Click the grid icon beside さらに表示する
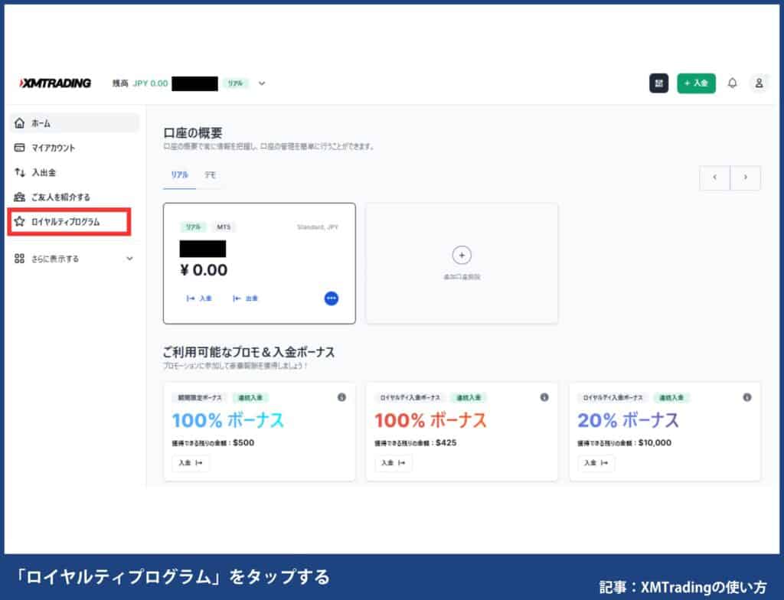This screenshot has width=784, height=600. [x=19, y=259]
